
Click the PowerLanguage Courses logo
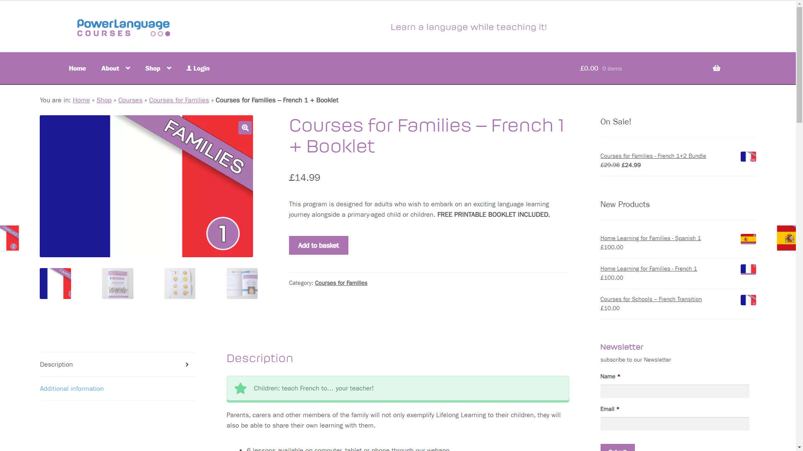coord(123,28)
